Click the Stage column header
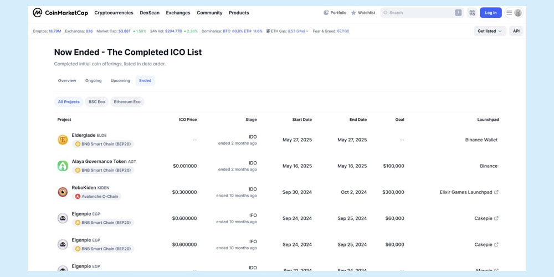The height and width of the screenshot is (277, 554). tap(251, 120)
